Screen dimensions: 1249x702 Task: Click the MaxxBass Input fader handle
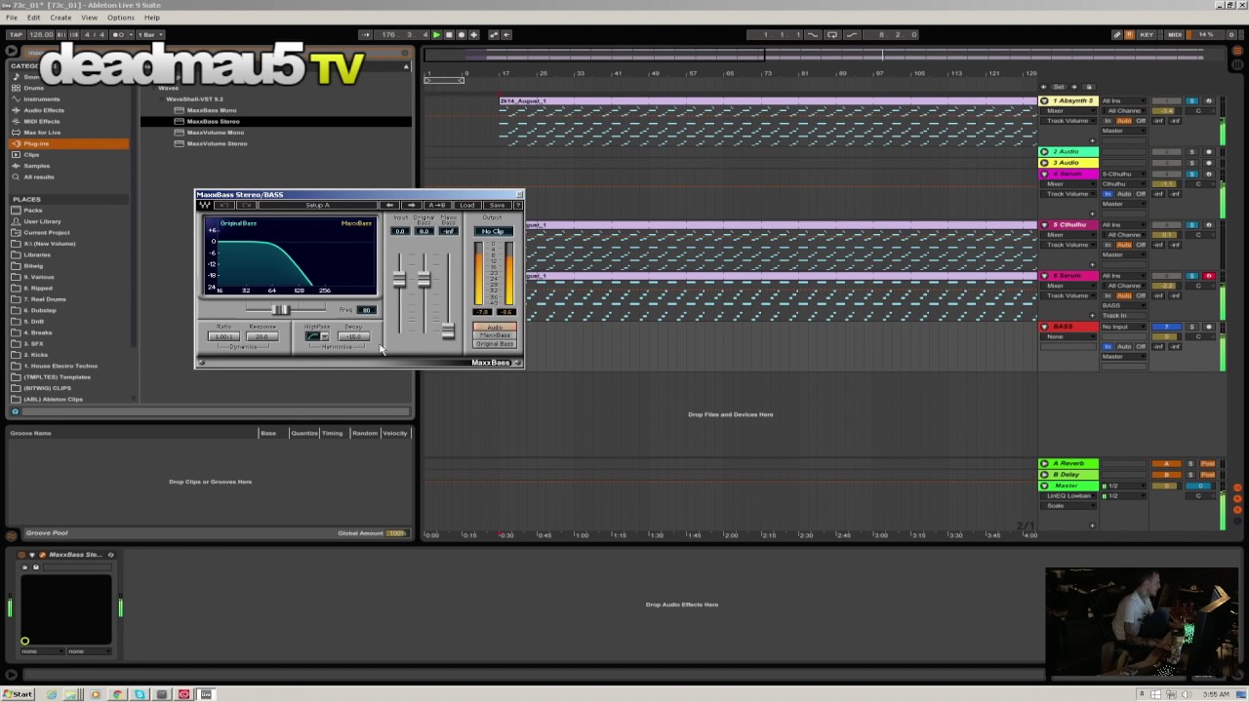pyautogui.click(x=399, y=281)
